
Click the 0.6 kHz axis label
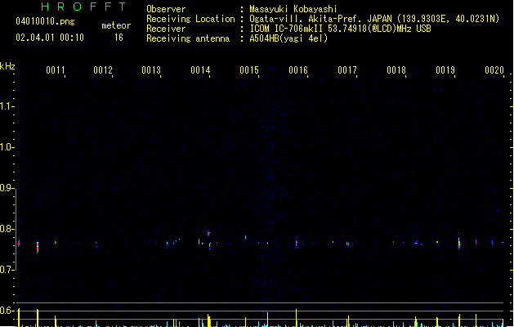click(6, 311)
